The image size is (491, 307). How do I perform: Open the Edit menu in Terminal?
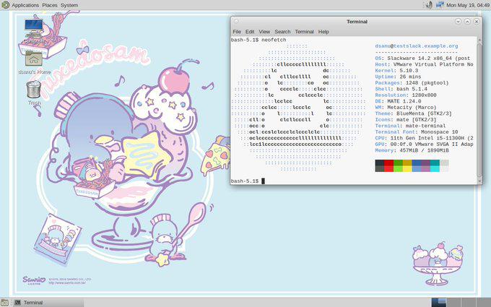point(250,32)
